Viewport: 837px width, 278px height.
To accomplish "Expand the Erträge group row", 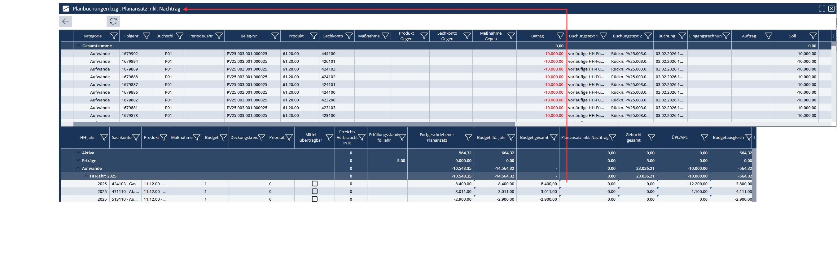I will (x=78, y=160).
